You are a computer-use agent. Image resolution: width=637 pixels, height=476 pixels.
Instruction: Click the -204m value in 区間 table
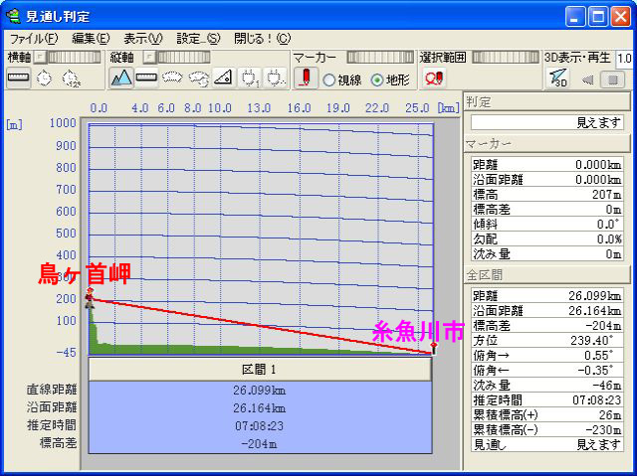(x=259, y=443)
